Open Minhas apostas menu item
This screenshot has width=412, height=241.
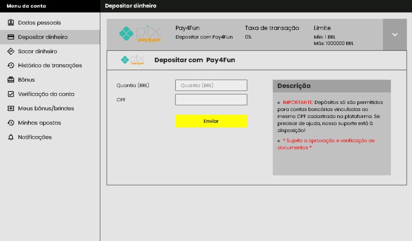(50, 123)
